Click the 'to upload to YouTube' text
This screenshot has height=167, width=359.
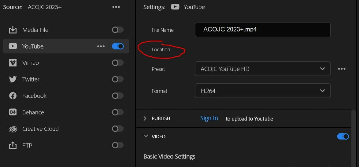point(249,118)
